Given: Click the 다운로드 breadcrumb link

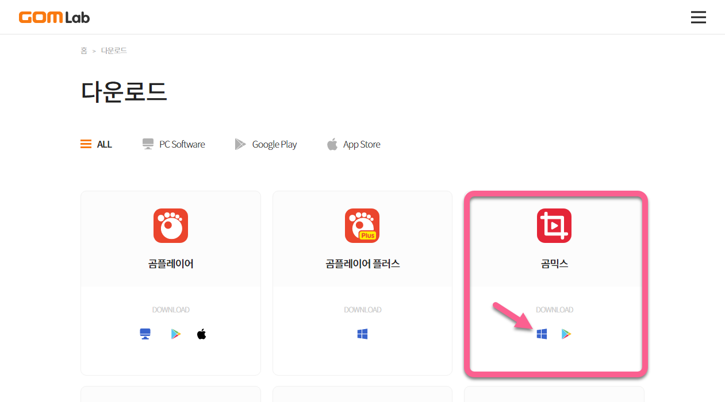Looking at the screenshot, I should pos(114,51).
